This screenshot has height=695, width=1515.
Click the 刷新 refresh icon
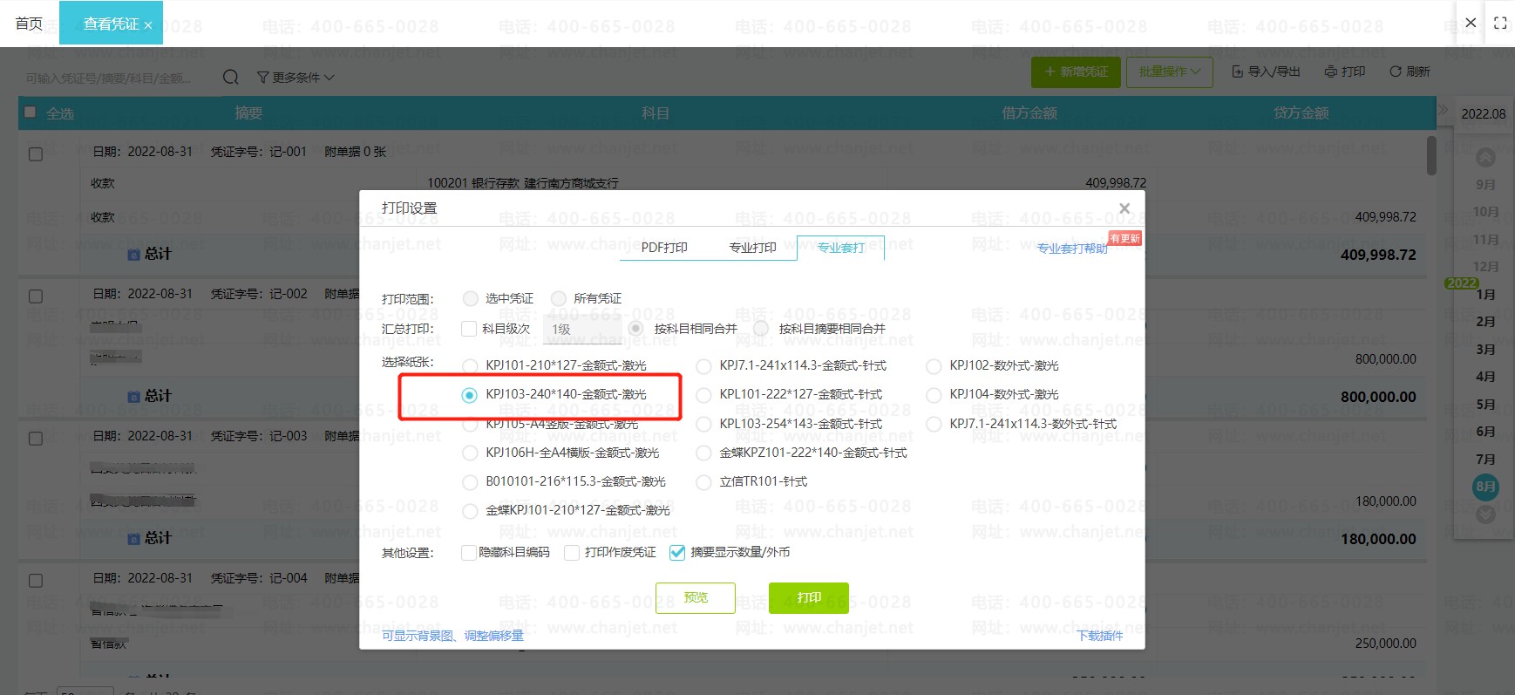pyautogui.click(x=1410, y=72)
